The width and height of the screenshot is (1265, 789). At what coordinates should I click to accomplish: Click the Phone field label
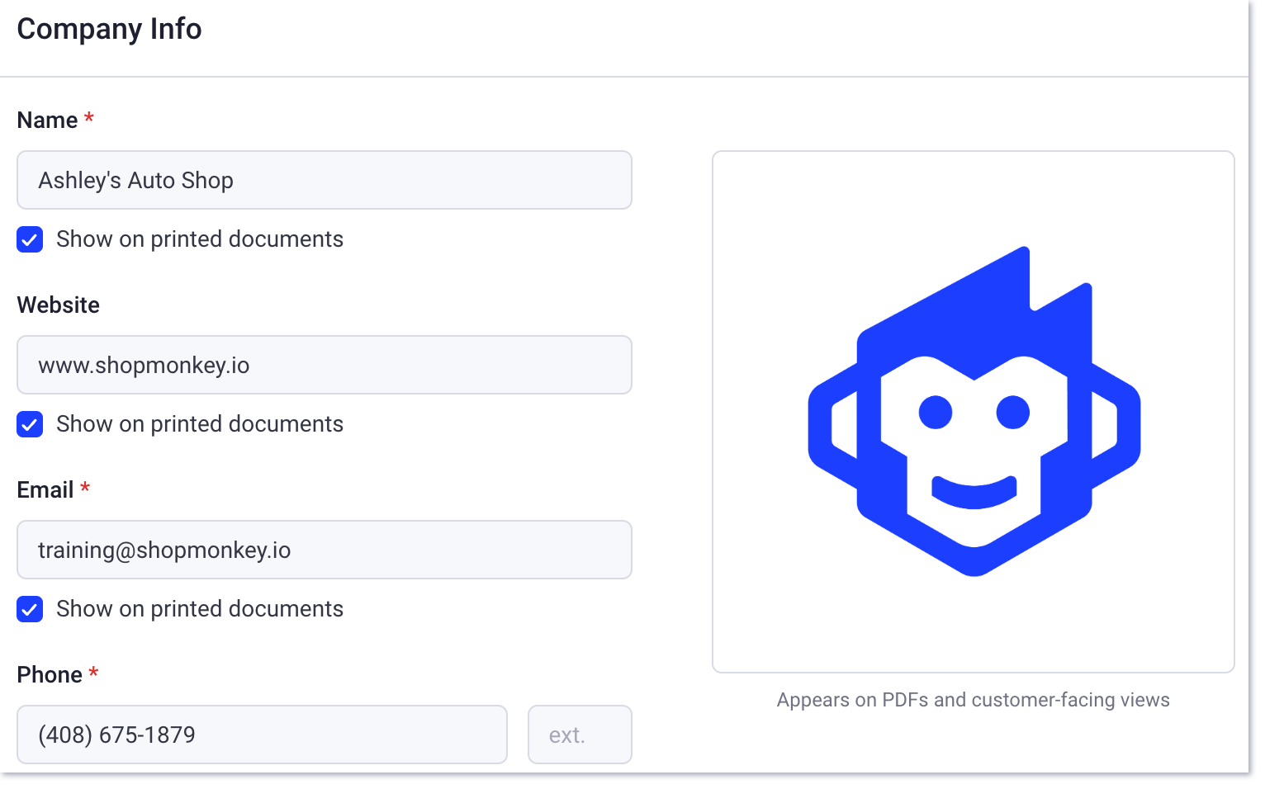(x=50, y=675)
